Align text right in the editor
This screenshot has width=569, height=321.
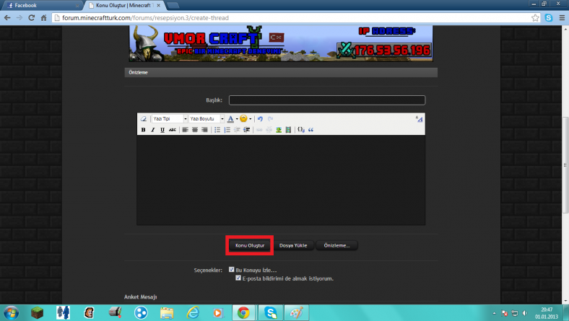pyautogui.click(x=204, y=130)
